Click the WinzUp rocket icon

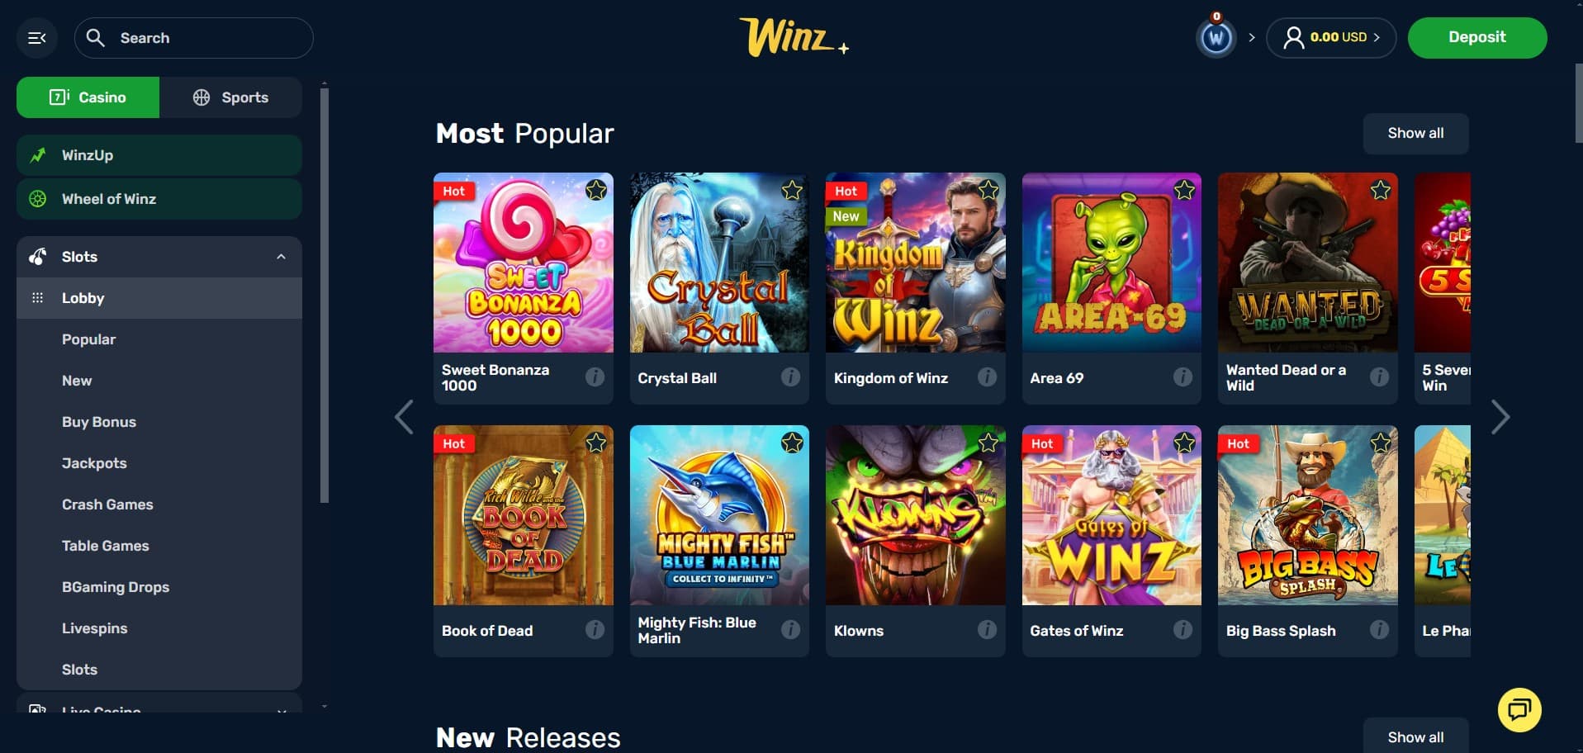pyautogui.click(x=38, y=155)
